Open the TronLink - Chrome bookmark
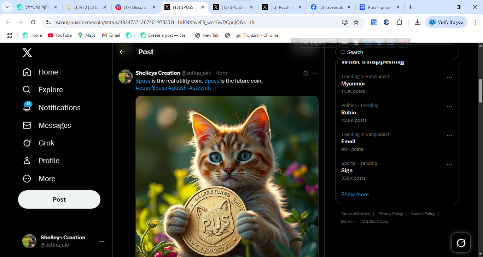This screenshot has height=257, width=483. point(258,35)
